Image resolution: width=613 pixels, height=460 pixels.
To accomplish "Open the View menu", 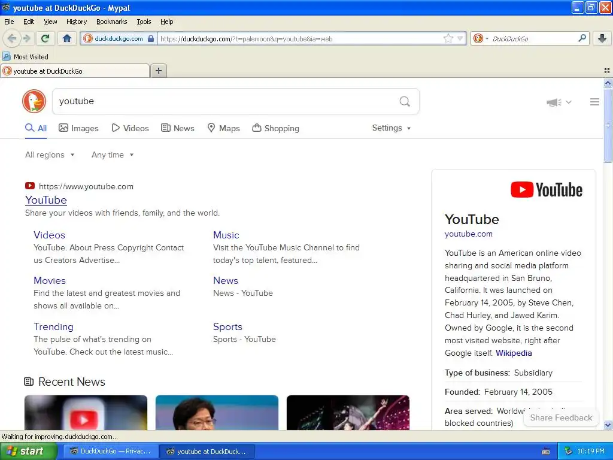I will click(x=50, y=22).
